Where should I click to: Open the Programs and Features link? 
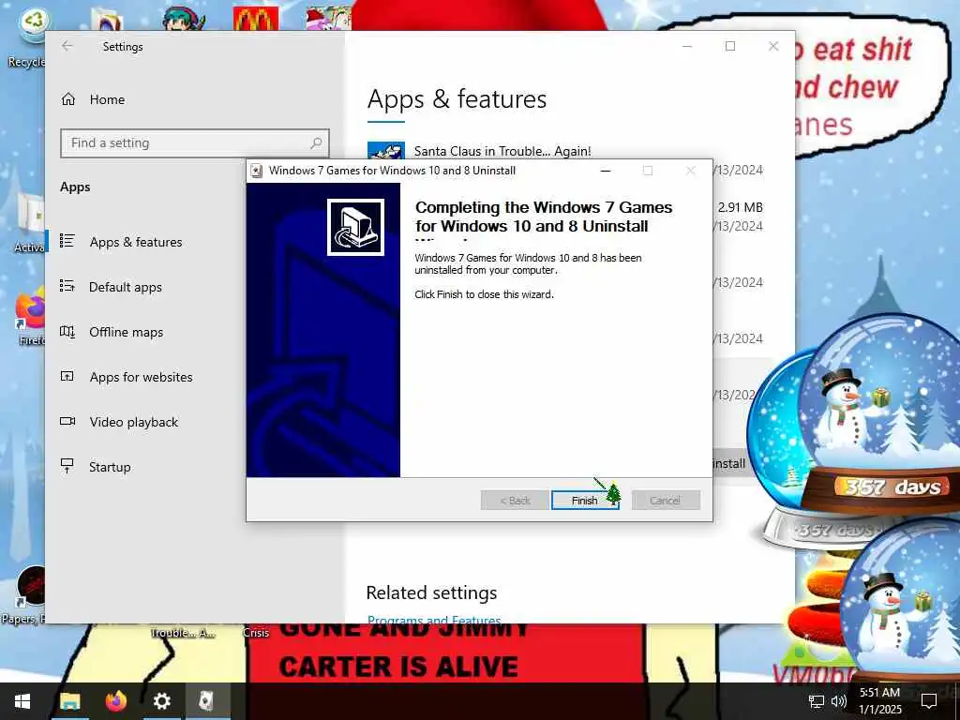tap(434, 620)
